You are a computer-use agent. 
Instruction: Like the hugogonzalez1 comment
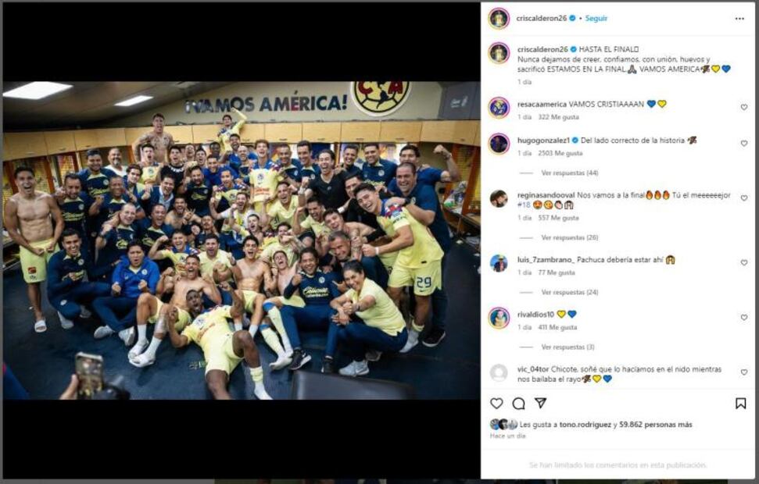(x=744, y=144)
